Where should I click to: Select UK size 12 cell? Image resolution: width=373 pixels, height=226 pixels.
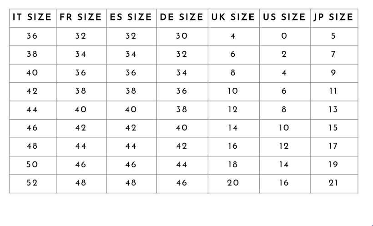233,110
